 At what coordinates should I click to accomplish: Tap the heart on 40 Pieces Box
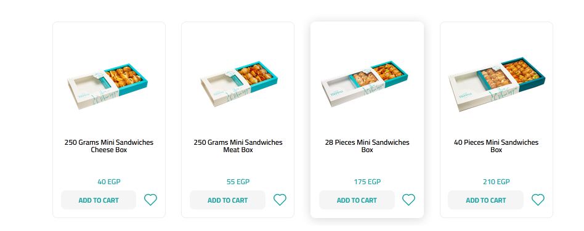pos(538,200)
